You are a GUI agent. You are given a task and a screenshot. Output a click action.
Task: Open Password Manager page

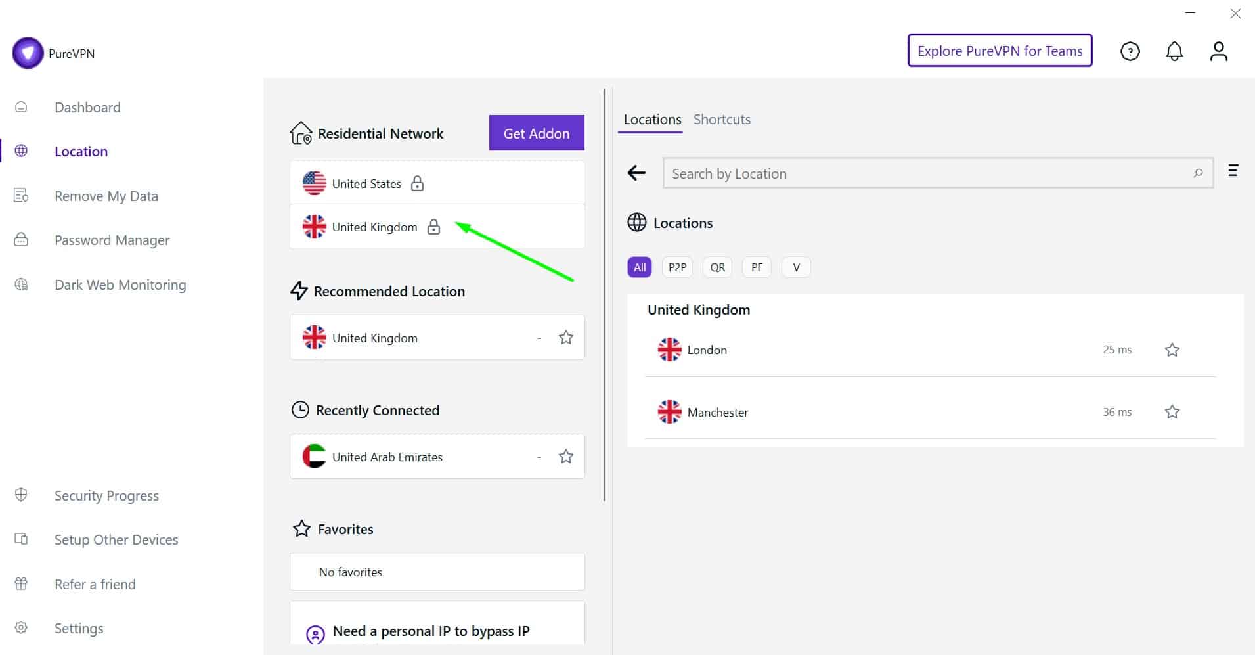click(112, 240)
